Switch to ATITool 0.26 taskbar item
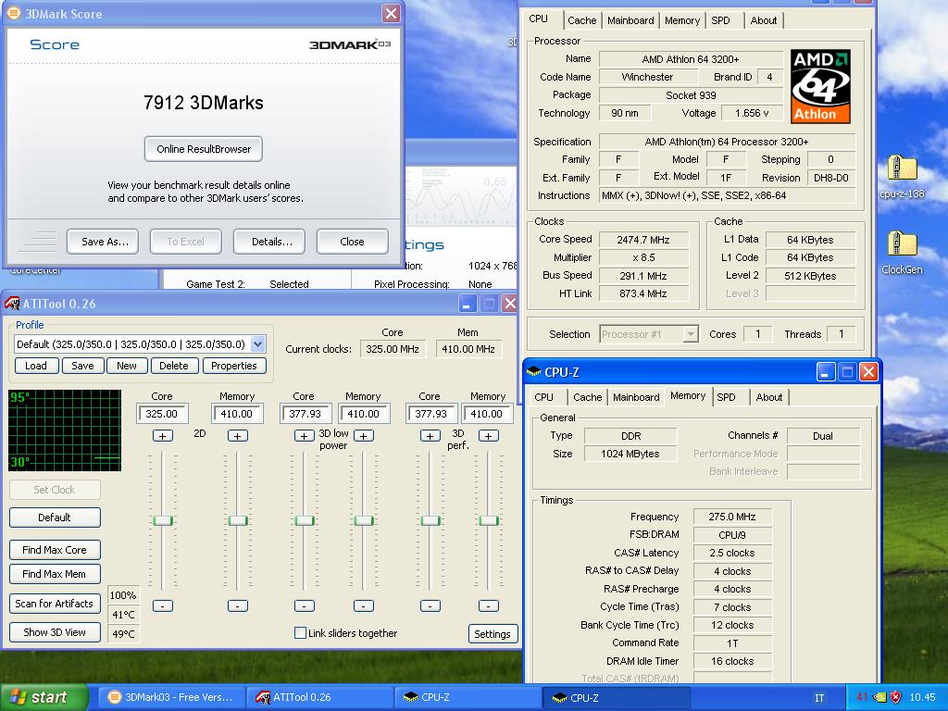The height and width of the screenshot is (711, 948). pos(319,698)
